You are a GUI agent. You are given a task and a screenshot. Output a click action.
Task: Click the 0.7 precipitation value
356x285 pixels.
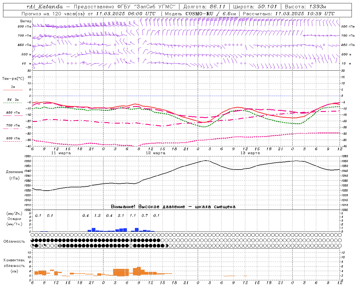[145, 215]
